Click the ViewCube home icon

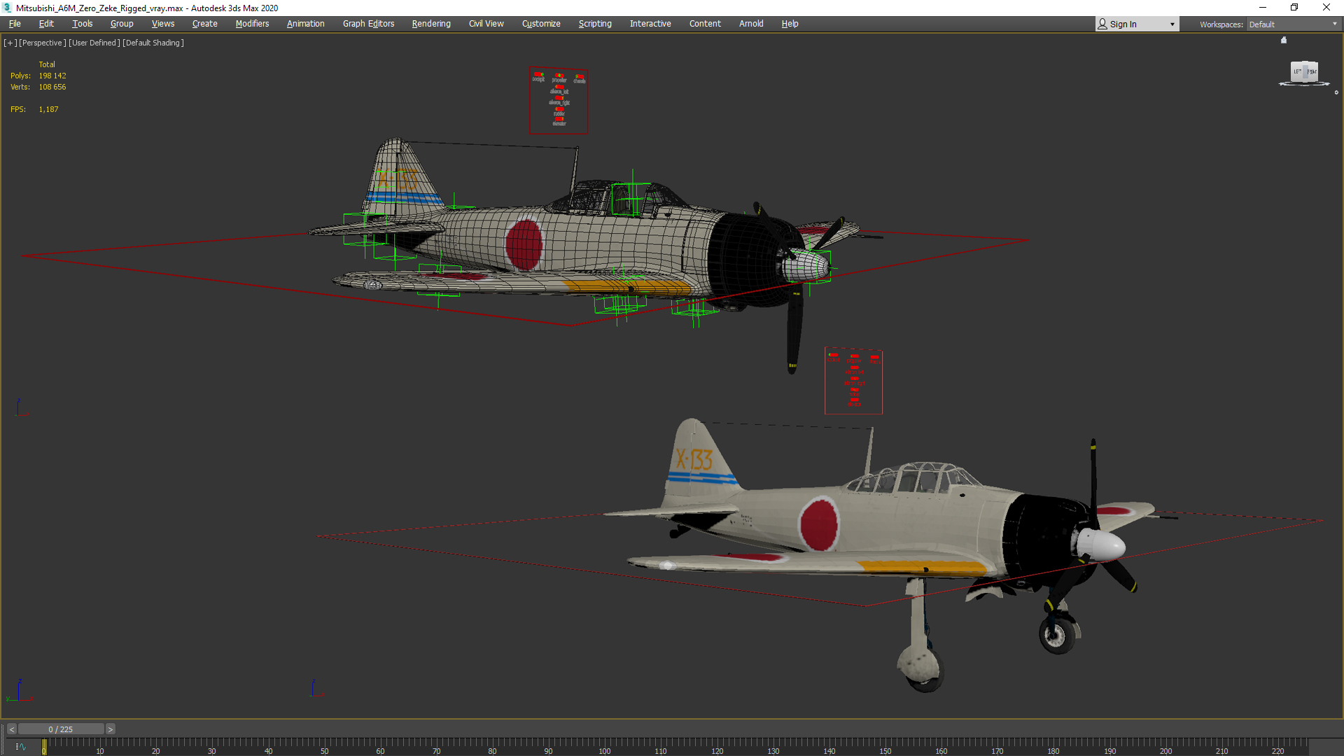1284,40
